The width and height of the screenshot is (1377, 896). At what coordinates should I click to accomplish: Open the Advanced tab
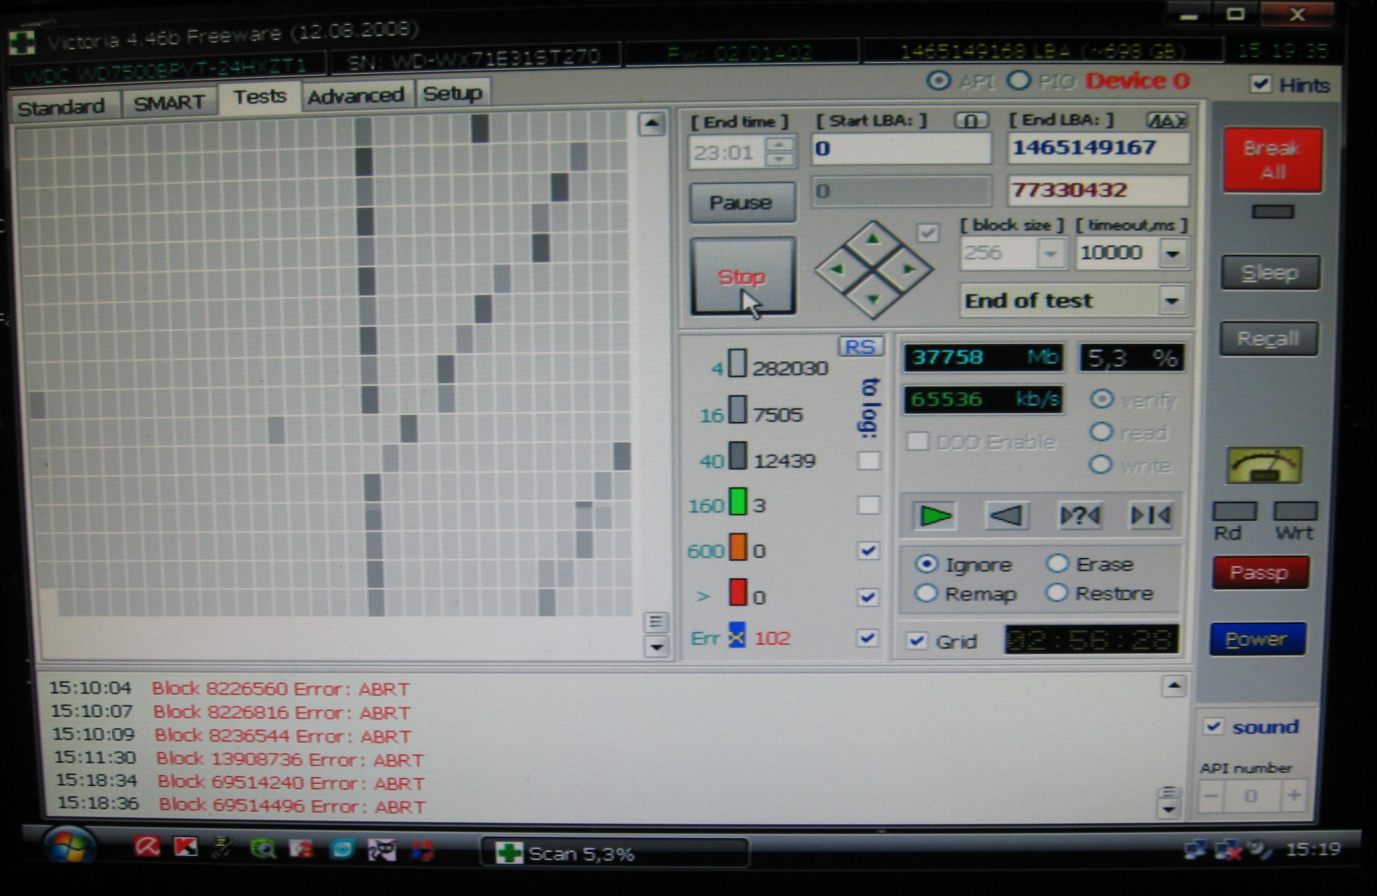coord(355,95)
